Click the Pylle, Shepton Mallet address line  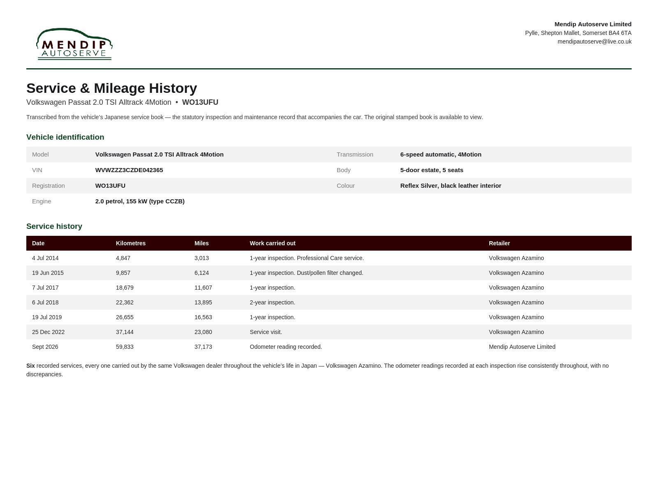click(578, 33)
